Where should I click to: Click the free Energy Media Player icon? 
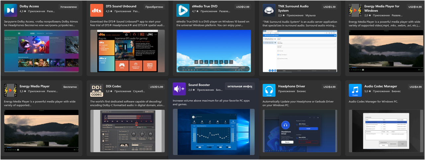[10, 90]
